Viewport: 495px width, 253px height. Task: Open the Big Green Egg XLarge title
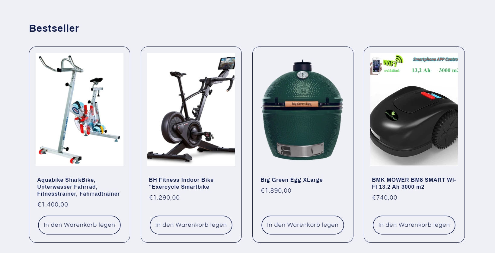pos(292,180)
